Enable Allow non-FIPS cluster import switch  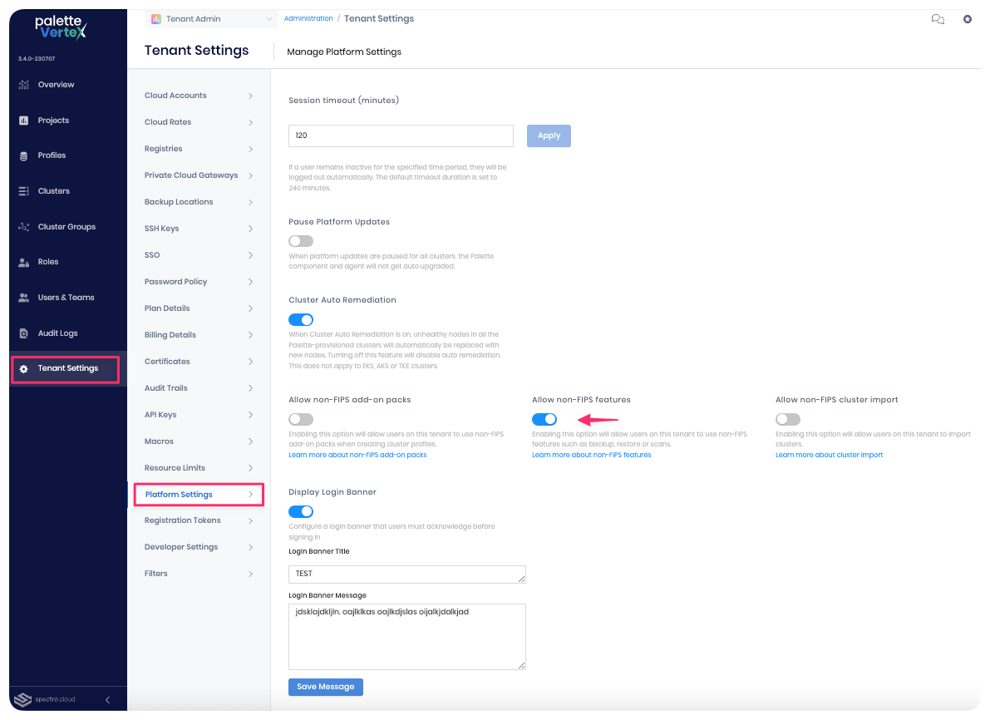(x=788, y=419)
